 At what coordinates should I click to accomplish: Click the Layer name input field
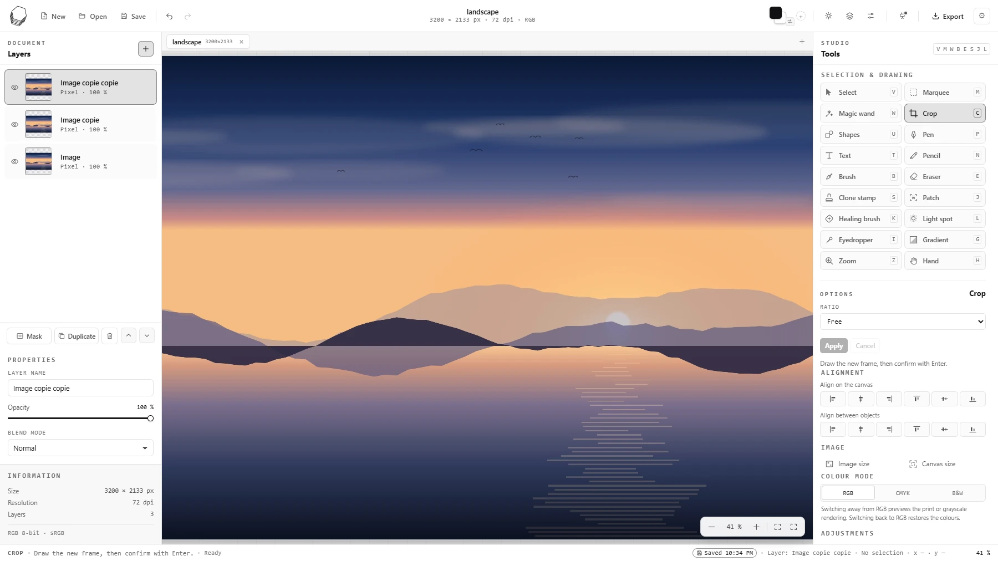[80, 388]
